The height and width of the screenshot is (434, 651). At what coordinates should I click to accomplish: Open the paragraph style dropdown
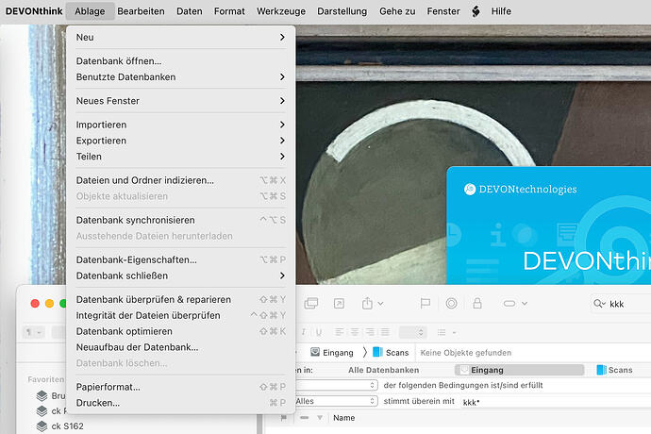[33, 332]
